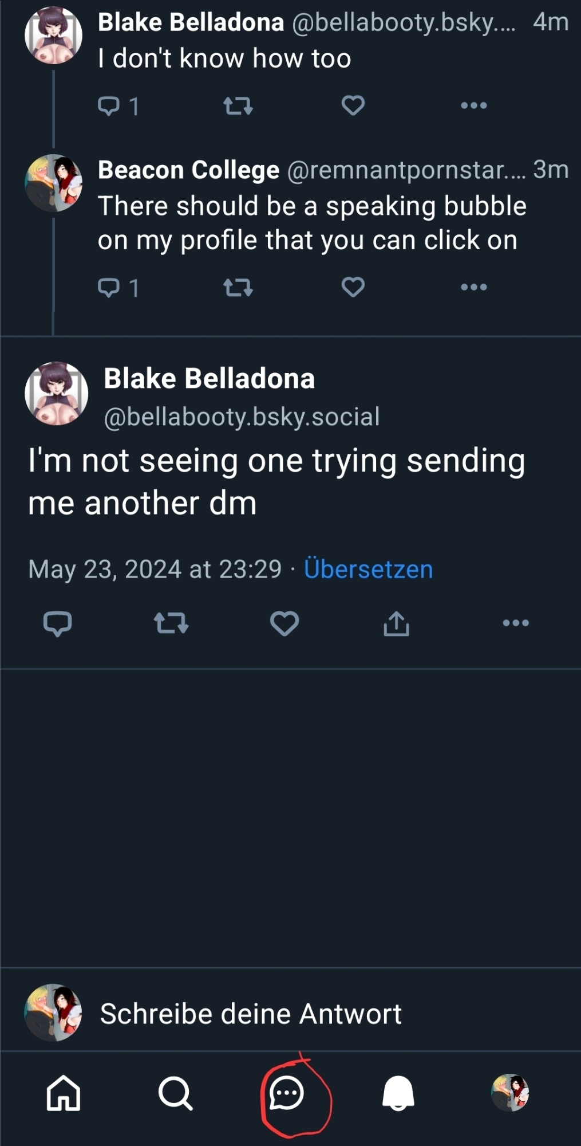Like the main post about sending another dm
This screenshot has width=581, height=1146.
284,623
